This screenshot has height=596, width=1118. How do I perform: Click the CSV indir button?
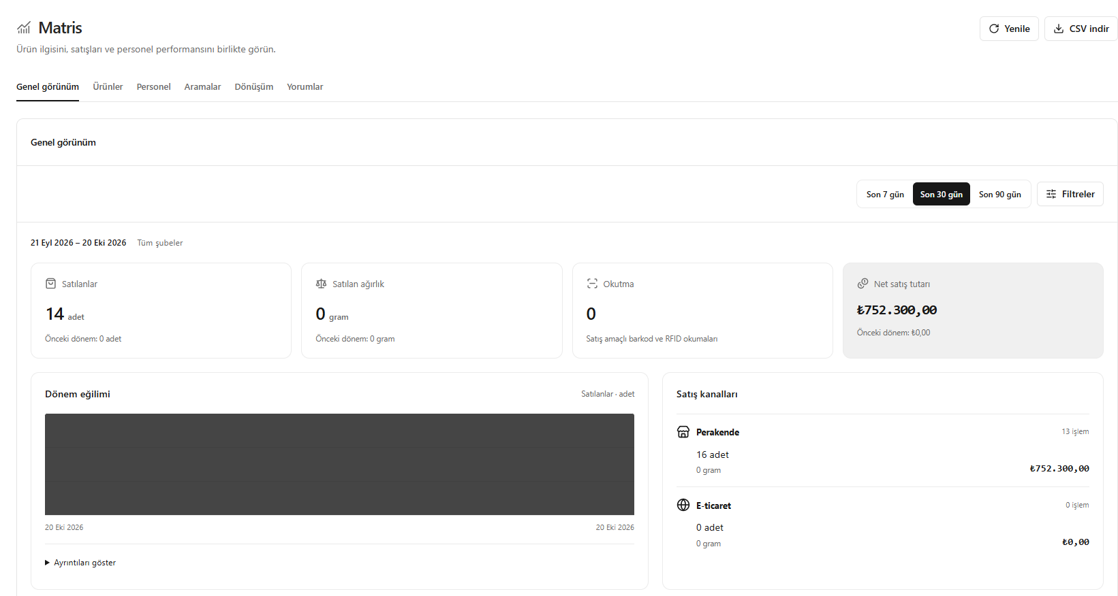click(1081, 29)
